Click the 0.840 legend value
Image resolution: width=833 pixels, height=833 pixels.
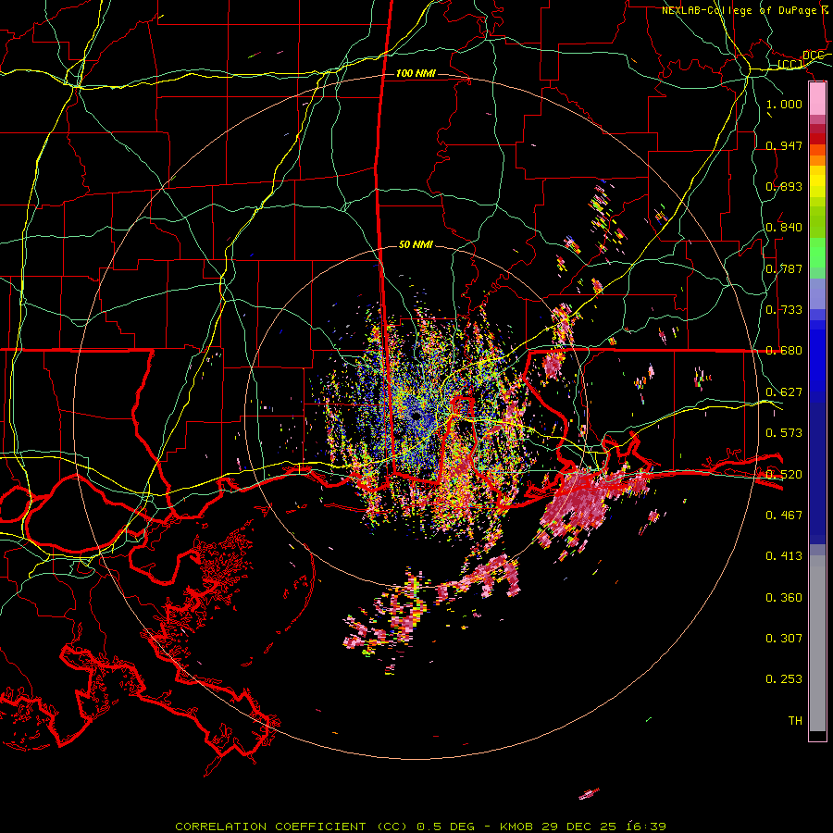click(784, 228)
